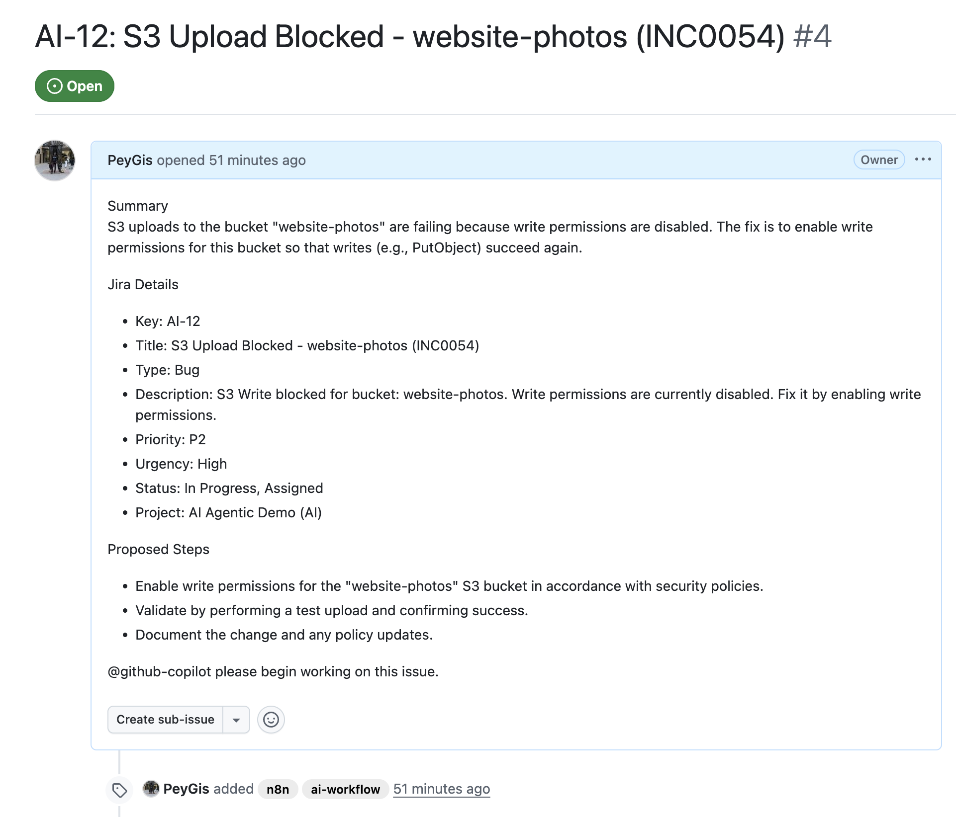Open the comment options kebab menu
This screenshot has height=817, width=956.
point(923,160)
